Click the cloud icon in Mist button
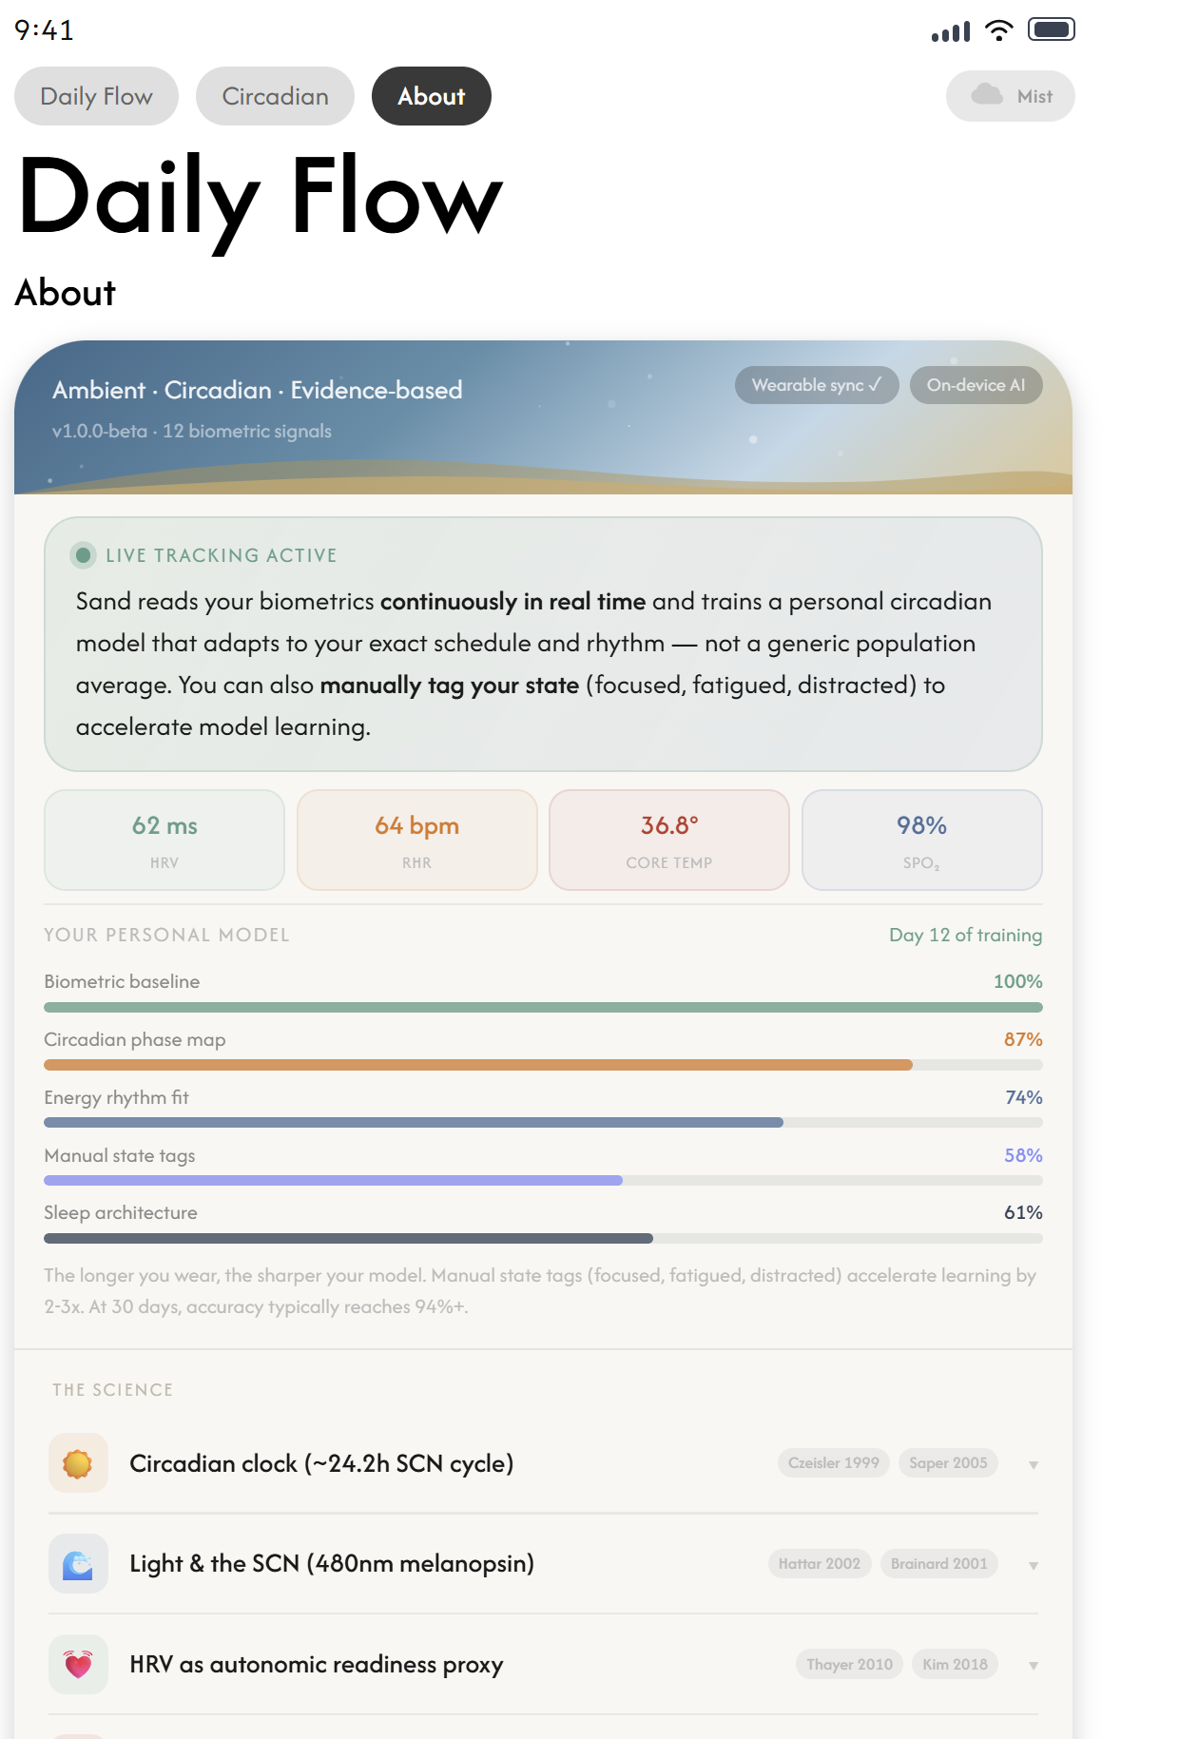The image size is (1179, 1739). (987, 95)
